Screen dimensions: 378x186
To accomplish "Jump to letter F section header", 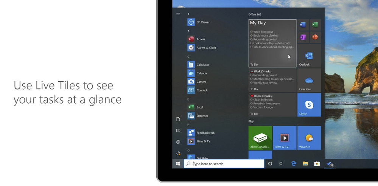I will pyautogui.click(x=188, y=124).
